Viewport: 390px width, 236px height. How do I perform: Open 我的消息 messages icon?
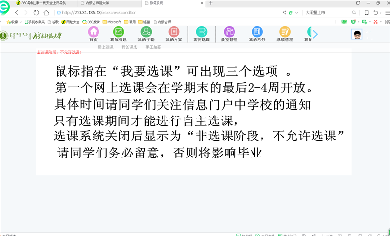tap(118, 32)
